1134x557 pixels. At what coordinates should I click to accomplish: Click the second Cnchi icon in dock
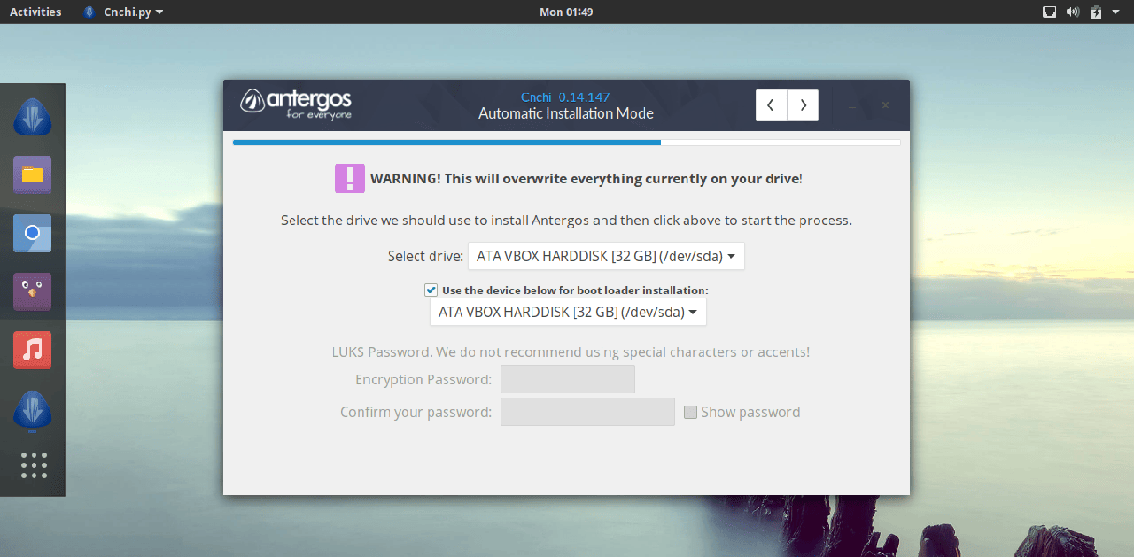[33, 409]
